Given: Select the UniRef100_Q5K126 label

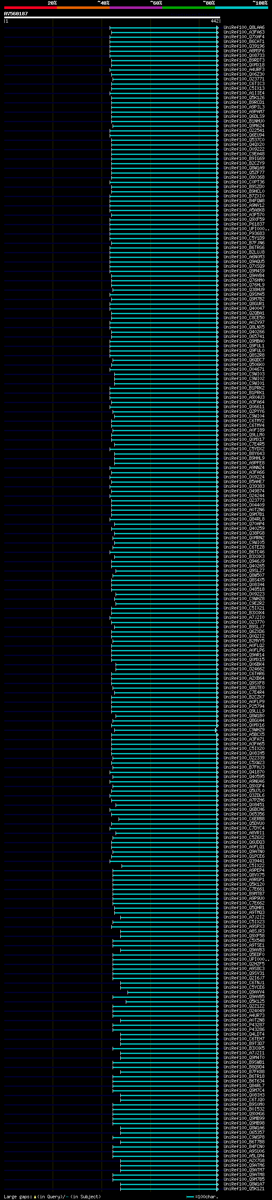Looking at the screenshot, I should pyautogui.click(x=244, y=98).
